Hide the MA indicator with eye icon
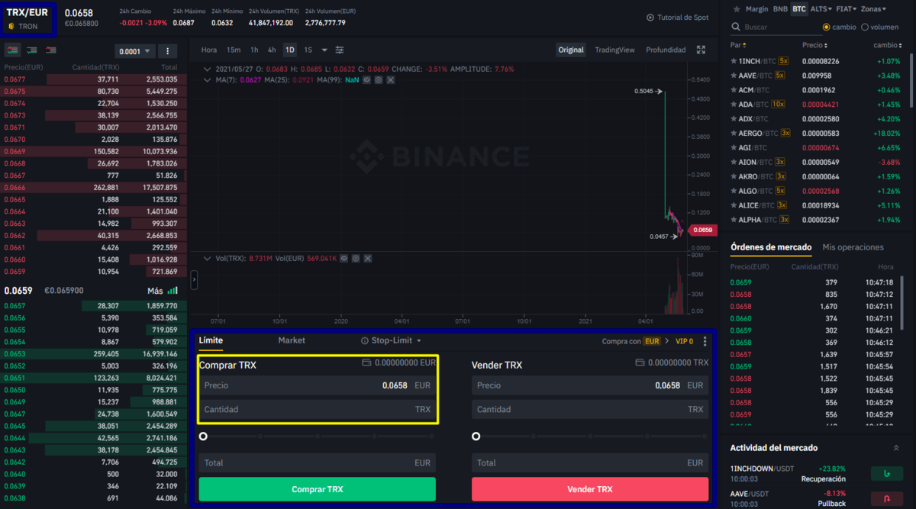Image resolution: width=916 pixels, height=509 pixels. [x=366, y=79]
